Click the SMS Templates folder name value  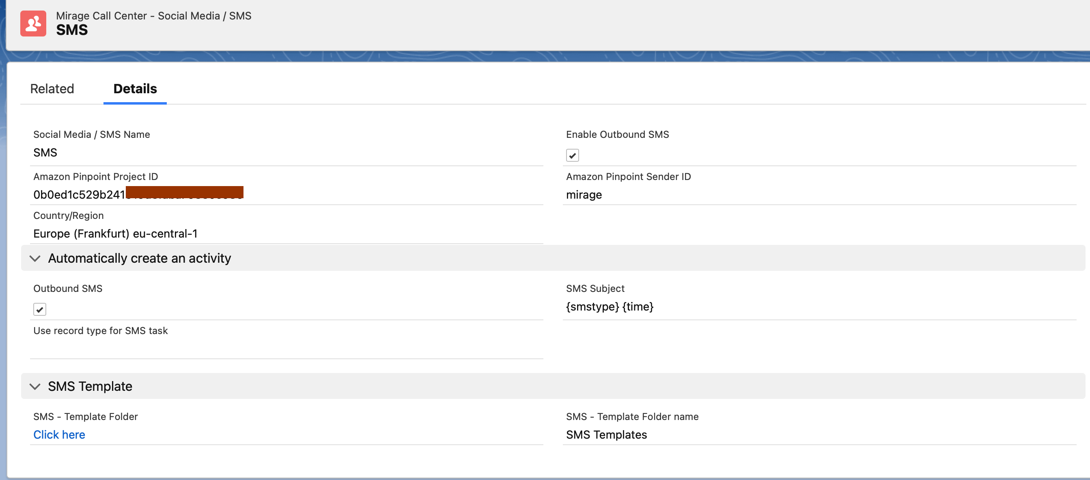click(x=606, y=435)
